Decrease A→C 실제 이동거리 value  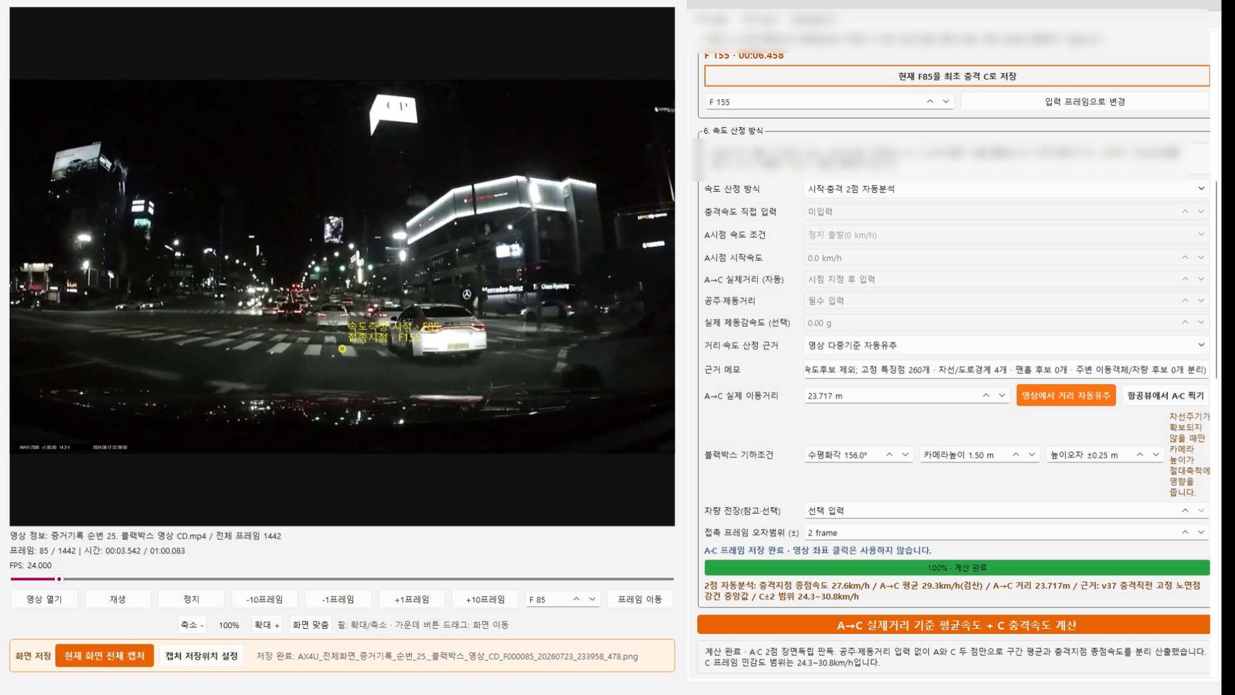pyautogui.click(x=1002, y=396)
